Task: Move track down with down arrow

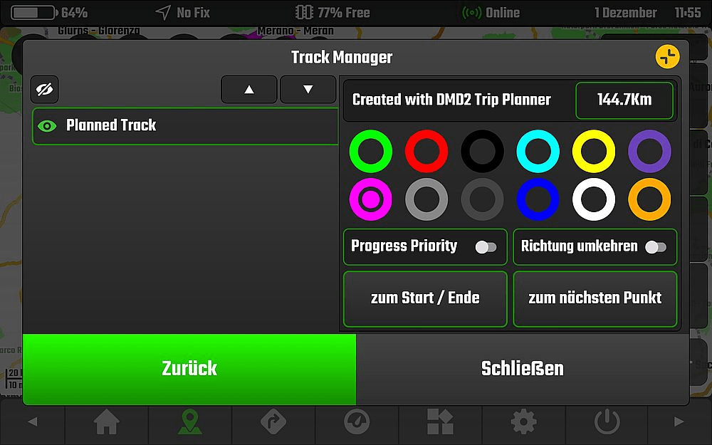Action: click(308, 90)
